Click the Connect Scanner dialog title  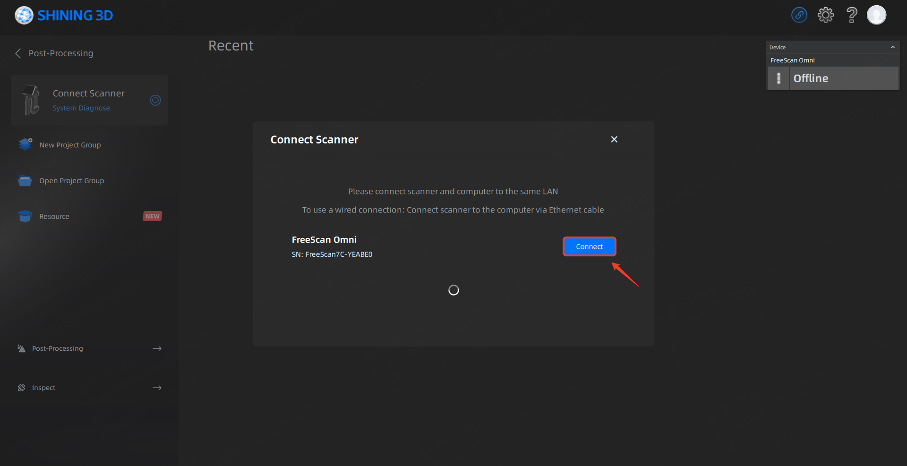click(315, 140)
